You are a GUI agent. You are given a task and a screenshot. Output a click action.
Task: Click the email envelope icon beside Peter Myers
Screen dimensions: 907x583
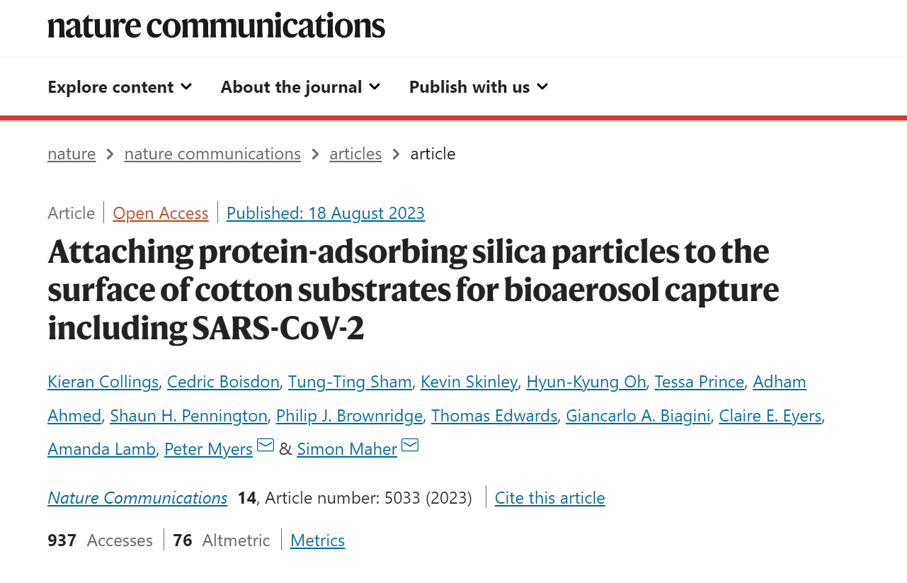[266, 446]
